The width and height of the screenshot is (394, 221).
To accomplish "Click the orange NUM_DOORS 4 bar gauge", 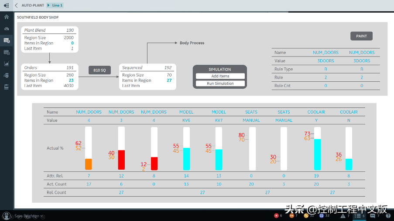I will [89, 164].
